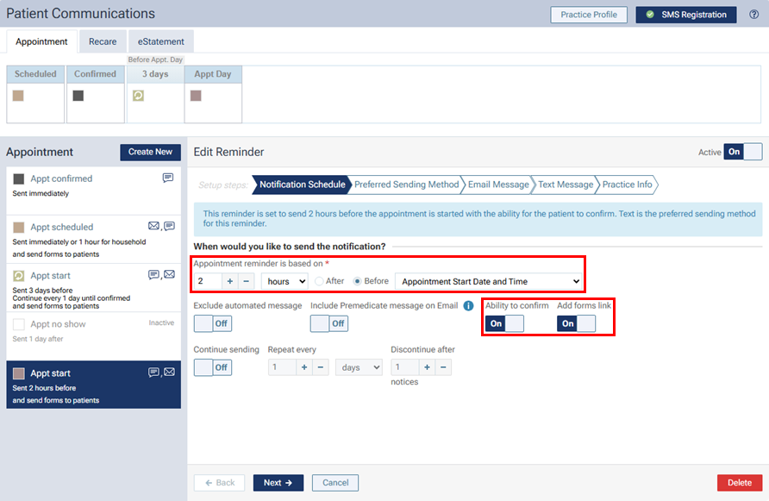Image resolution: width=769 pixels, height=501 pixels.
Task: Enable Exclude automated message toggle
Action: pos(212,323)
